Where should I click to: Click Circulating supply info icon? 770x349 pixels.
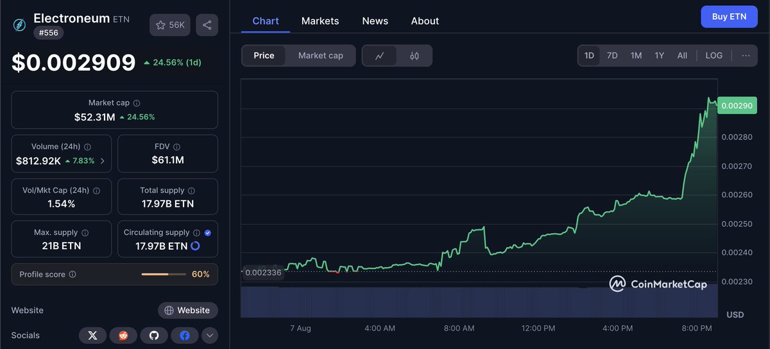197,233
